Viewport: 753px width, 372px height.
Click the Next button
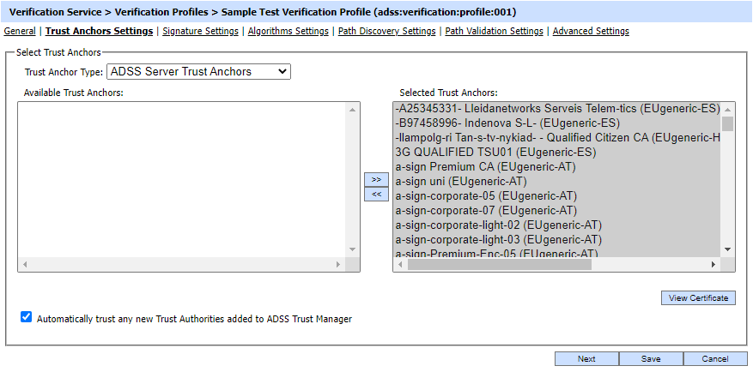tap(586, 359)
